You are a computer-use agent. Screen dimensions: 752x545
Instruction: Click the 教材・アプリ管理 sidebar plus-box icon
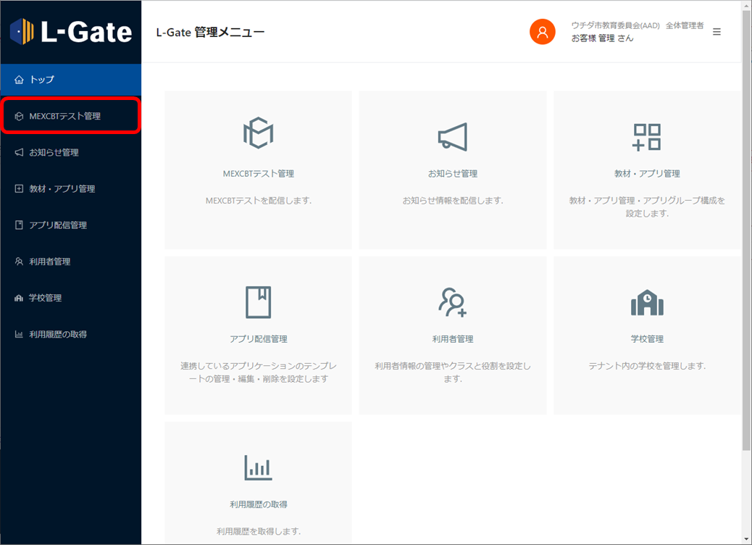click(x=19, y=188)
